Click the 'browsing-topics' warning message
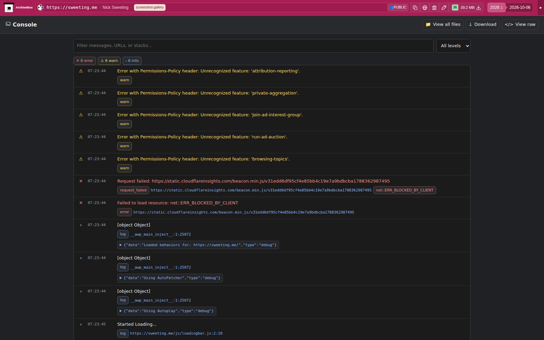Image resolution: width=544 pixels, height=340 pixels. [x=203, y=159]
